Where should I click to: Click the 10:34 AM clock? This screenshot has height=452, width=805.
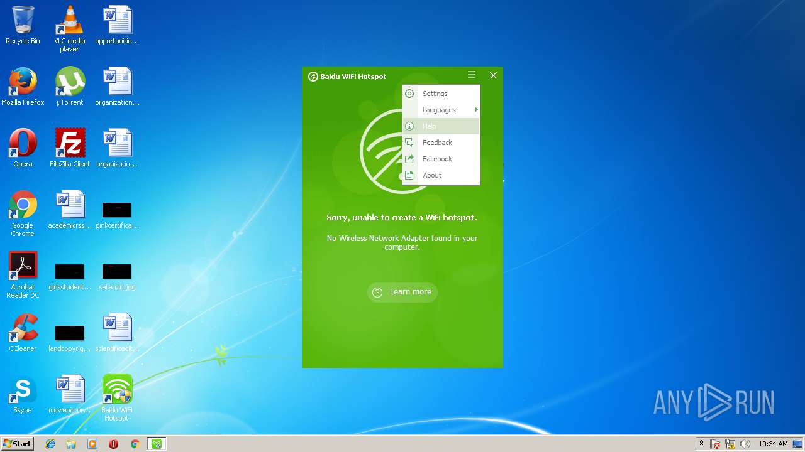tap(773, 444)
